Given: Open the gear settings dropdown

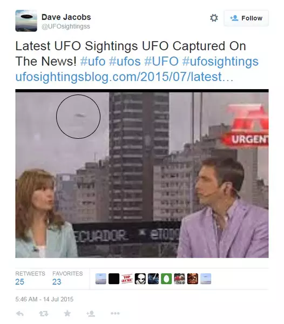Looking at the screenshot, I should tap(214, 18).
